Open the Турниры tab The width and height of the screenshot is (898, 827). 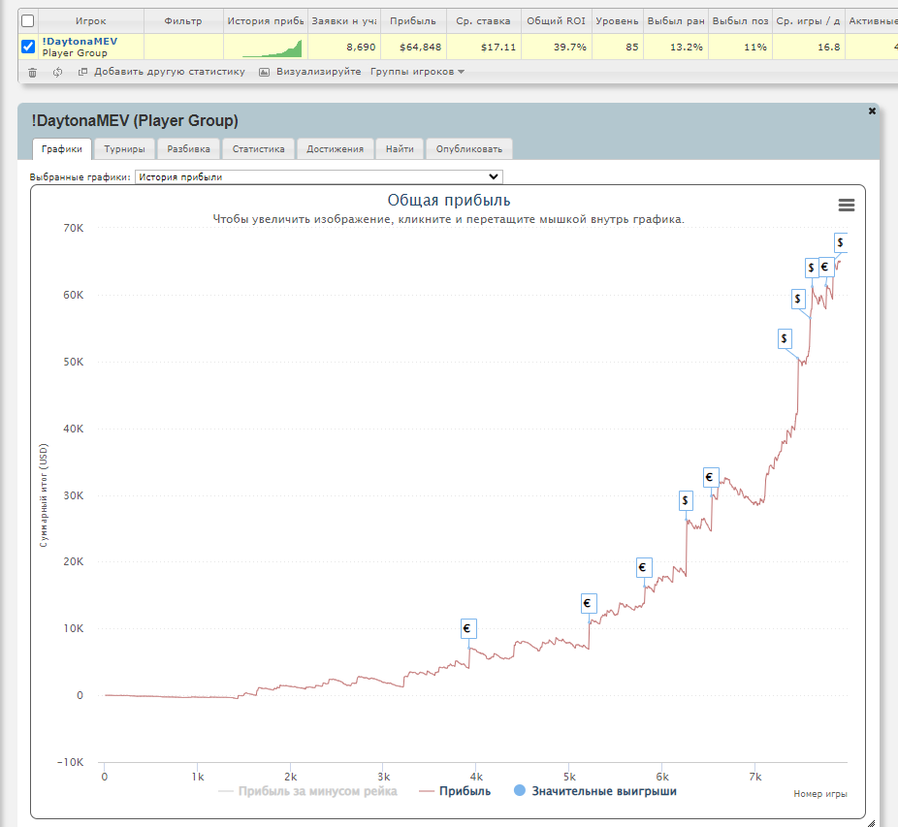(x=124, y=149)
